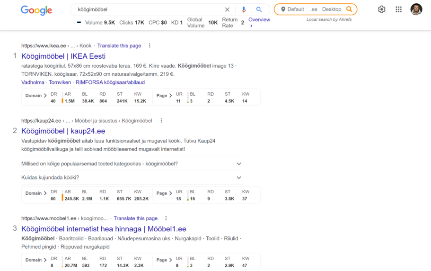Clear the search box with the X icon
Screen dimensions: 431x271
coord(227,9)
